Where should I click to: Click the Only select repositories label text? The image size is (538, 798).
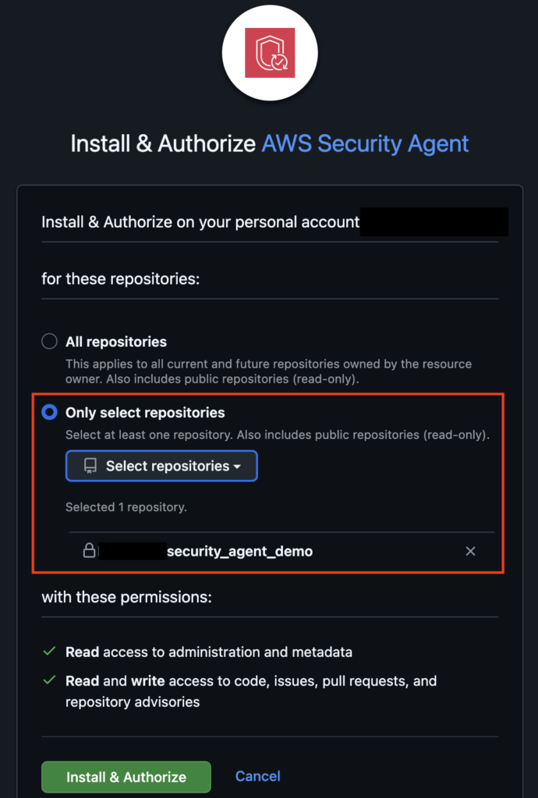145,412
